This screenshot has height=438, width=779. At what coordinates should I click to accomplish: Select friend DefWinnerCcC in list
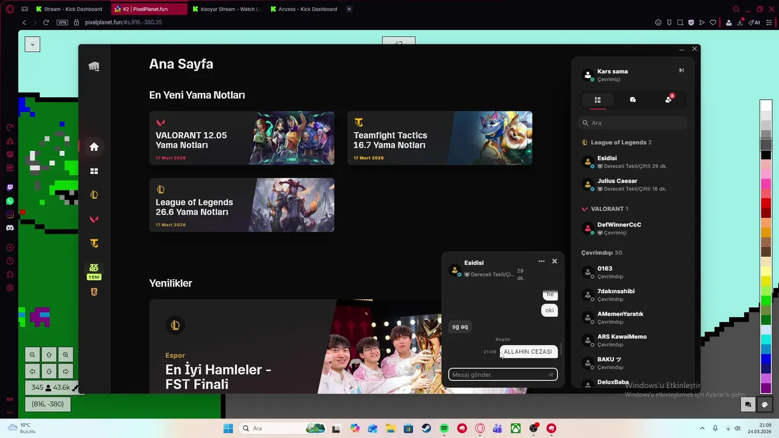click(x=633, y=228)
